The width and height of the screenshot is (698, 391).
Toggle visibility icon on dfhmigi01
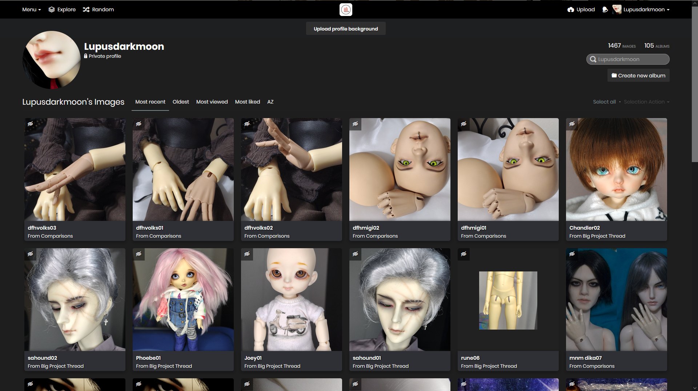[464, 124]
